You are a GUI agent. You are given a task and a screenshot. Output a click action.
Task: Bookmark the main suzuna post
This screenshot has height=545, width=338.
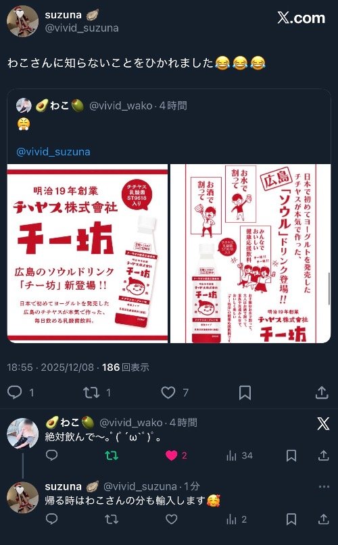(245, 393)
